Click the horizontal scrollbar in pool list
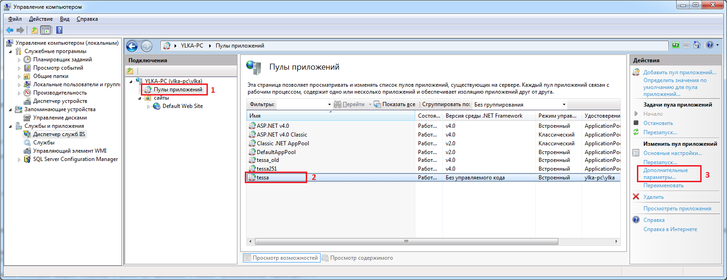The width and height of the screenshot is (727, 280). point(406,241)
